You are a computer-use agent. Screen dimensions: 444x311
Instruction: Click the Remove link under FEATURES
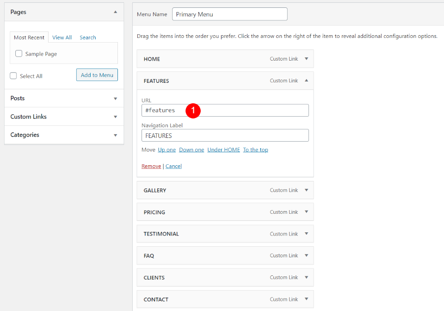[151, 166]
